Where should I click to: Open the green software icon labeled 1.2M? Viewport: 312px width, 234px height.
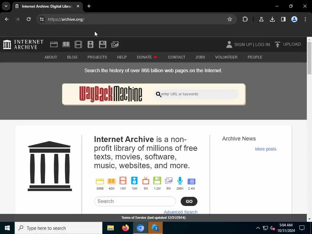pos(157,181)
